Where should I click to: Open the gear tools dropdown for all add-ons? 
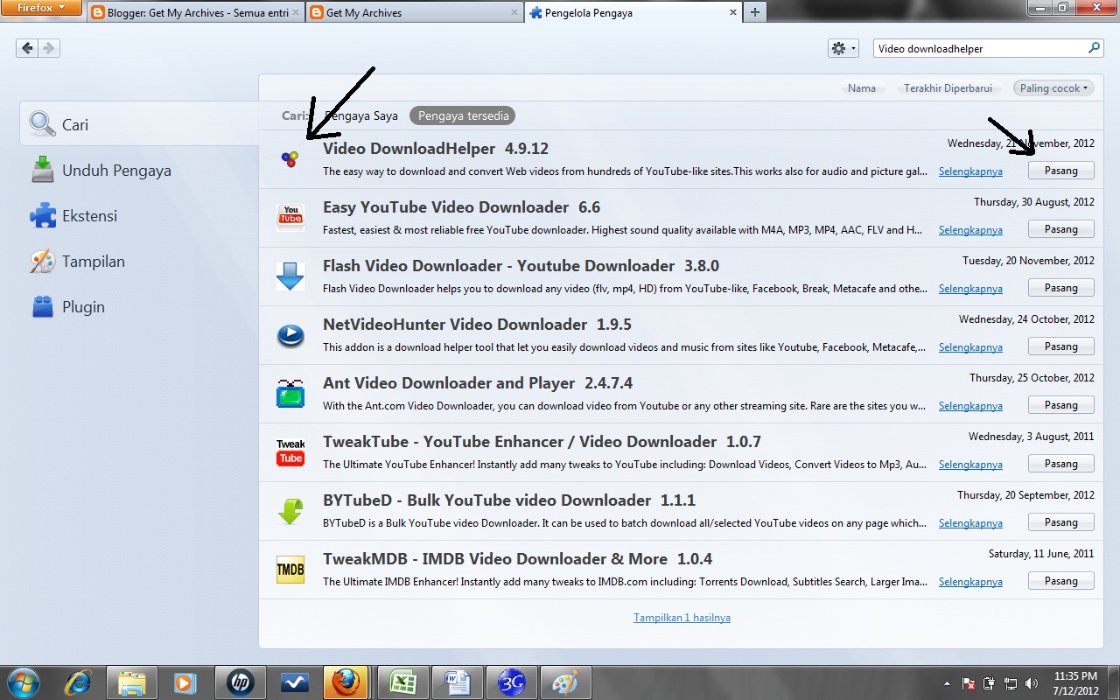tap(843, 48)
